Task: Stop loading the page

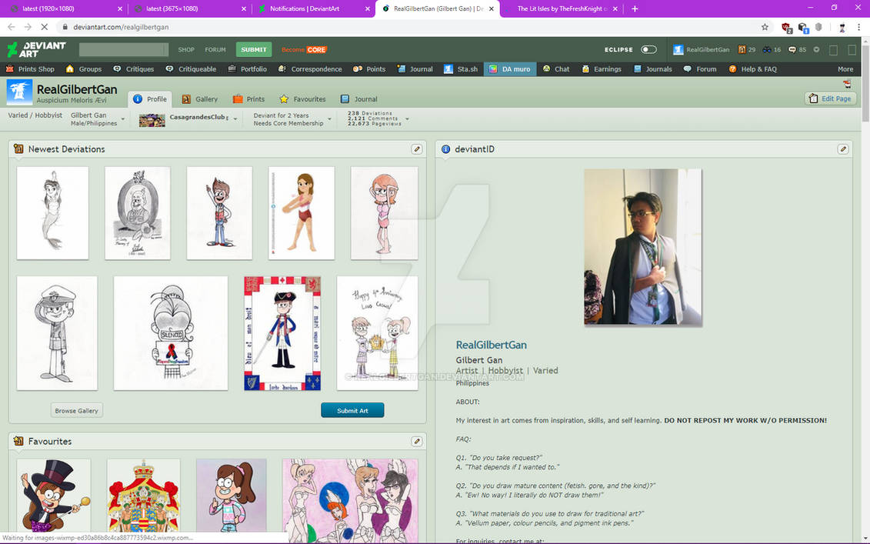Action: click(x=45, y=27)
